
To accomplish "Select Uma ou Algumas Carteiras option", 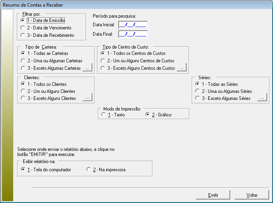I will (23, 61).
